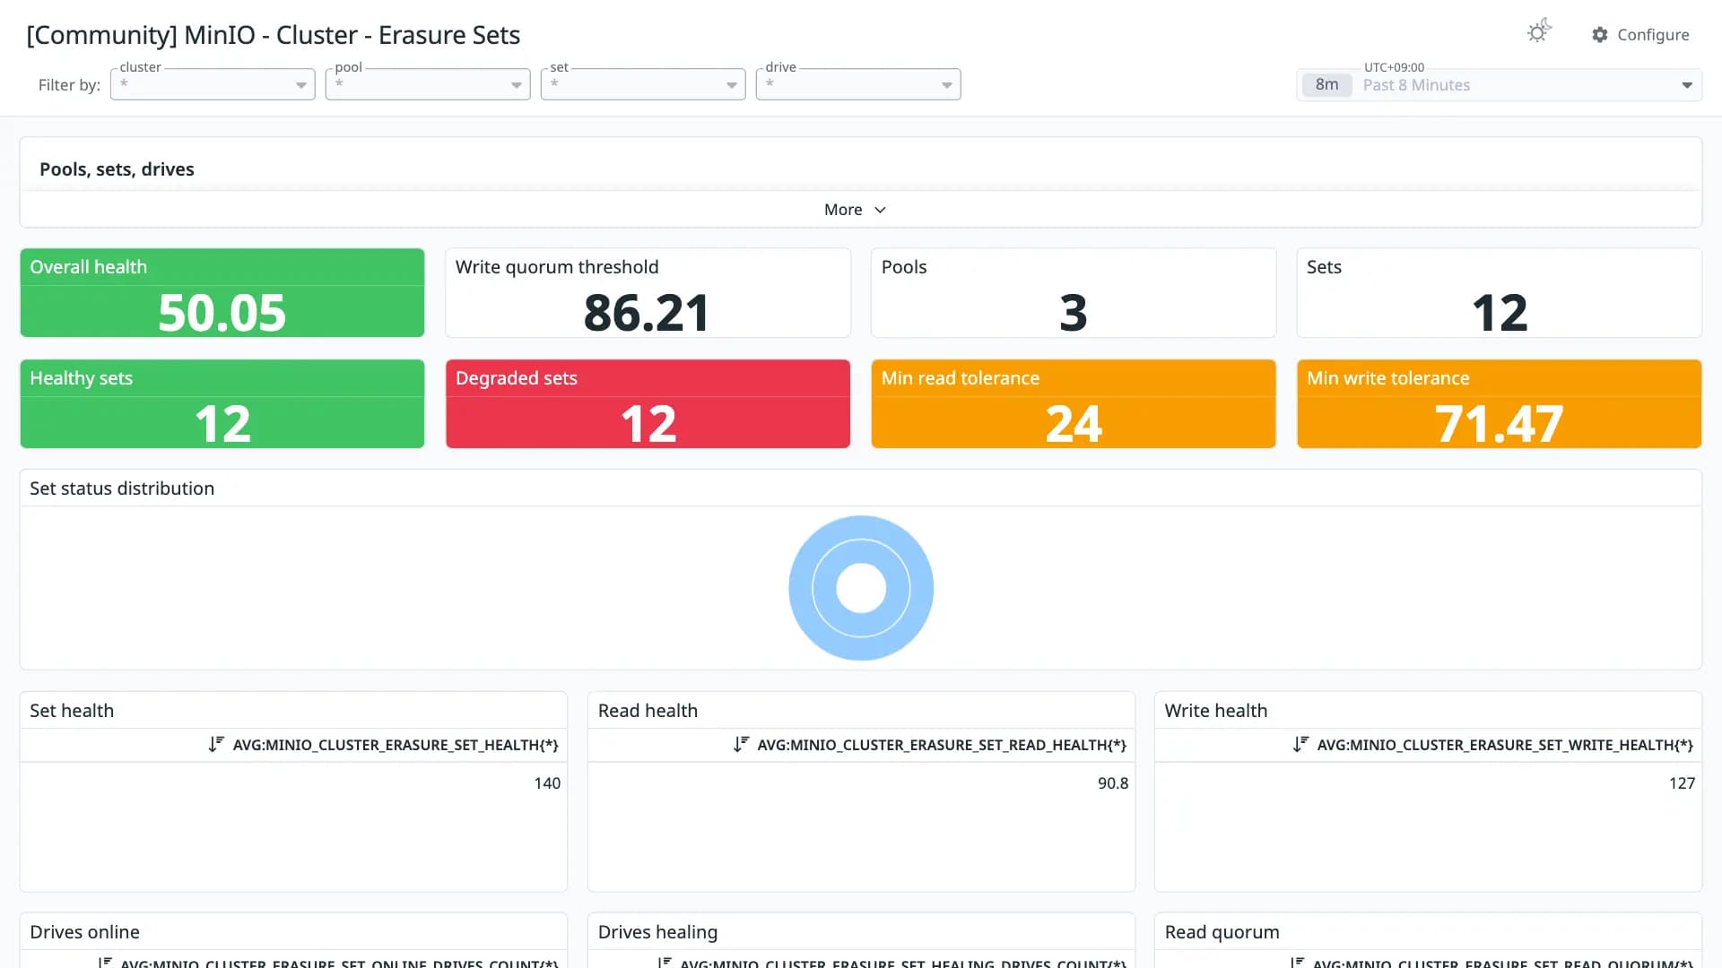Click AVG:MINIO_CLUSTER_ERASURE_SET_READ_HEALTH column header

coord(942,745)
